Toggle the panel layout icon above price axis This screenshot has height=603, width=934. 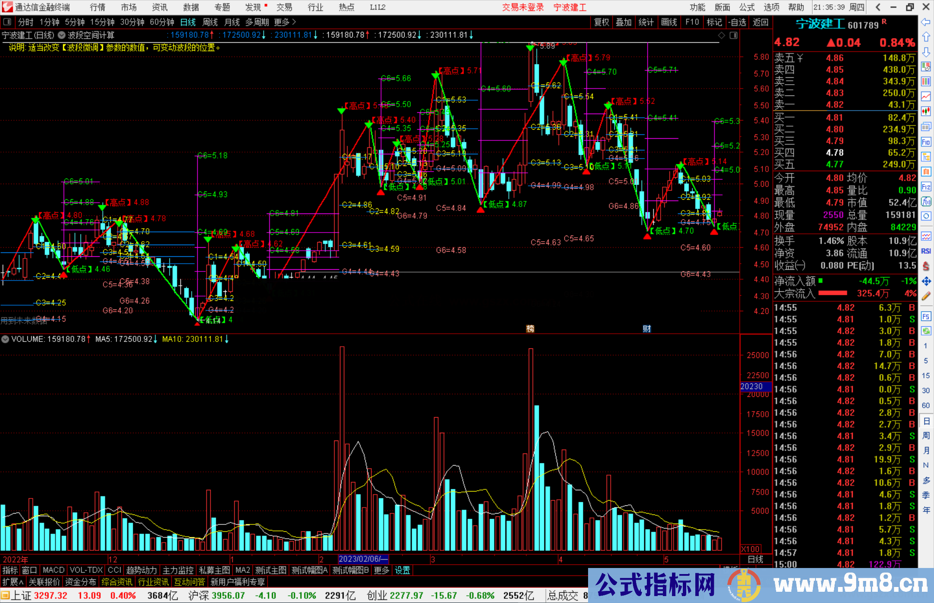coord(734,35)
